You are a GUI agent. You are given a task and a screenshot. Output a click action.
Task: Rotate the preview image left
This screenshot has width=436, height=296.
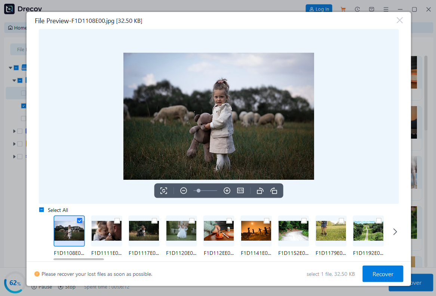(x=260, y=191)
